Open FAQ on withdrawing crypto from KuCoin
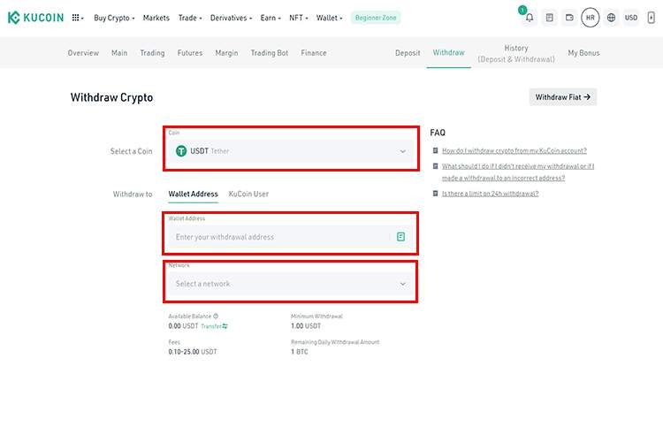The height and width of the screenshot is (442, 663). pyautogui.click(x=514, y=150)
